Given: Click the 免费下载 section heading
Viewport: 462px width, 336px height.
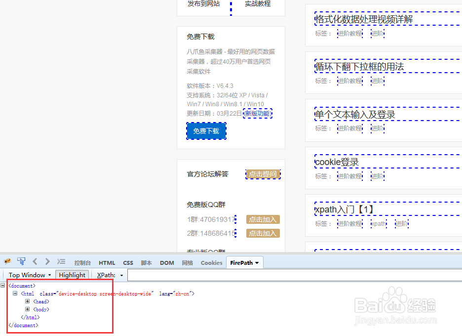Looking at the screenshot, I should 201,37.
